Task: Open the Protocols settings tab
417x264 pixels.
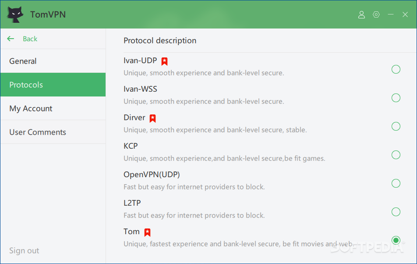Action: tap(53, 85)
